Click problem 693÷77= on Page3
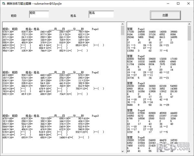 tap(27, 138)
